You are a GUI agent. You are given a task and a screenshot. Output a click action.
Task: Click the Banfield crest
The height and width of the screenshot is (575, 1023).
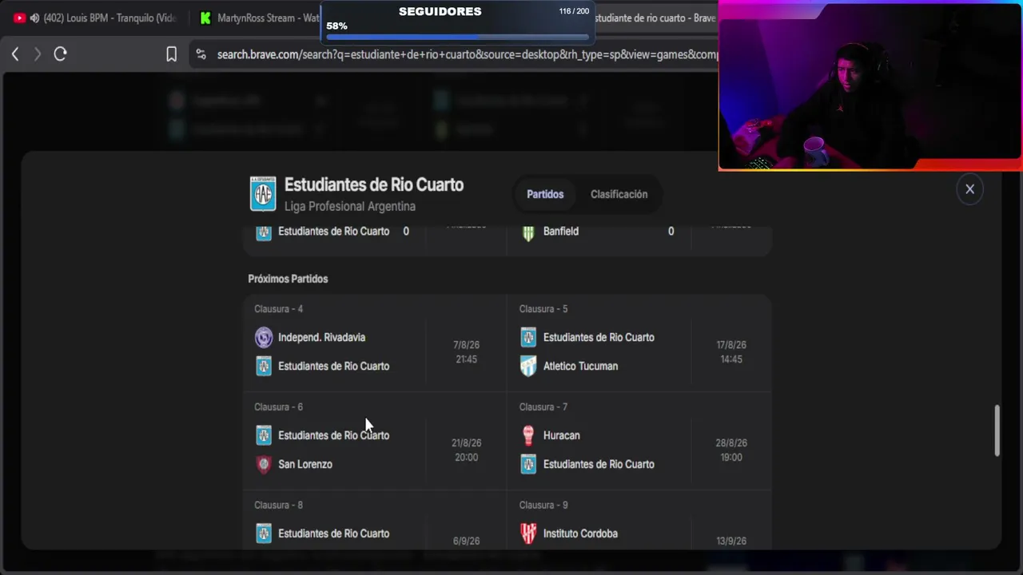pyautogui.click(x=528, y=232)
